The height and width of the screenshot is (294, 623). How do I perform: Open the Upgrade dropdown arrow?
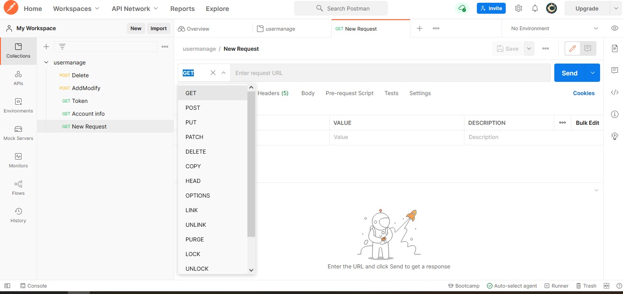click(x=616, y=8)
